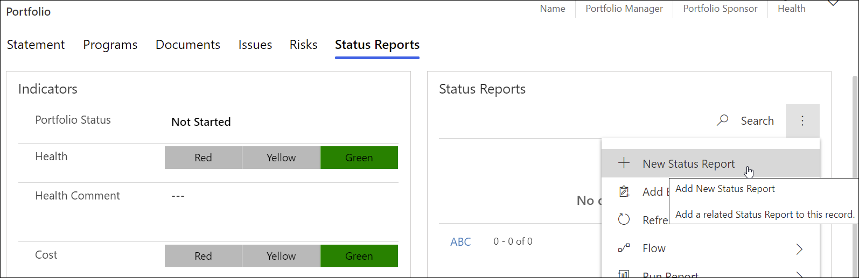Set Cost indicator to Red
Viewport: 859px width, 278px height.
click(203, 256)
